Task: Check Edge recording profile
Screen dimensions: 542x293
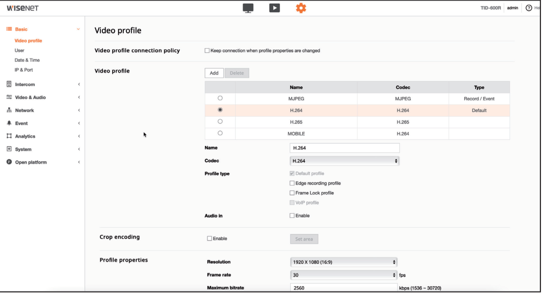Action: tap(292, 184)
